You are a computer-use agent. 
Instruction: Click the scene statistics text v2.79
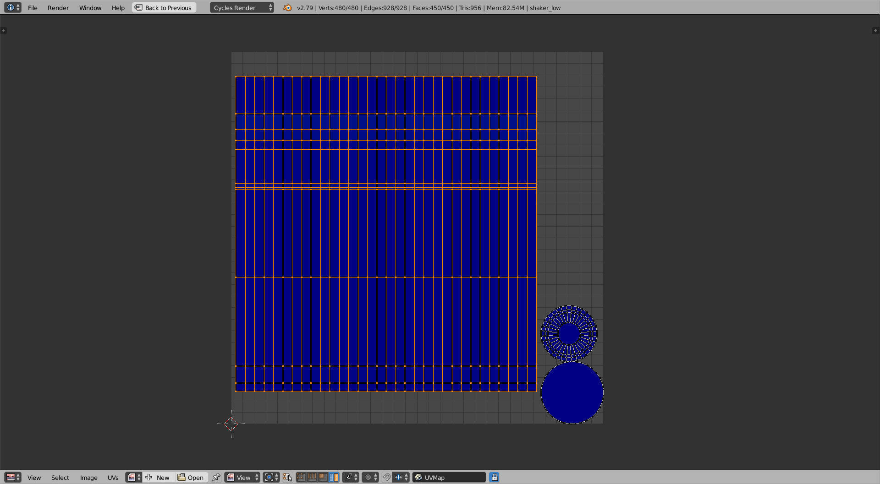coord(305,8)
